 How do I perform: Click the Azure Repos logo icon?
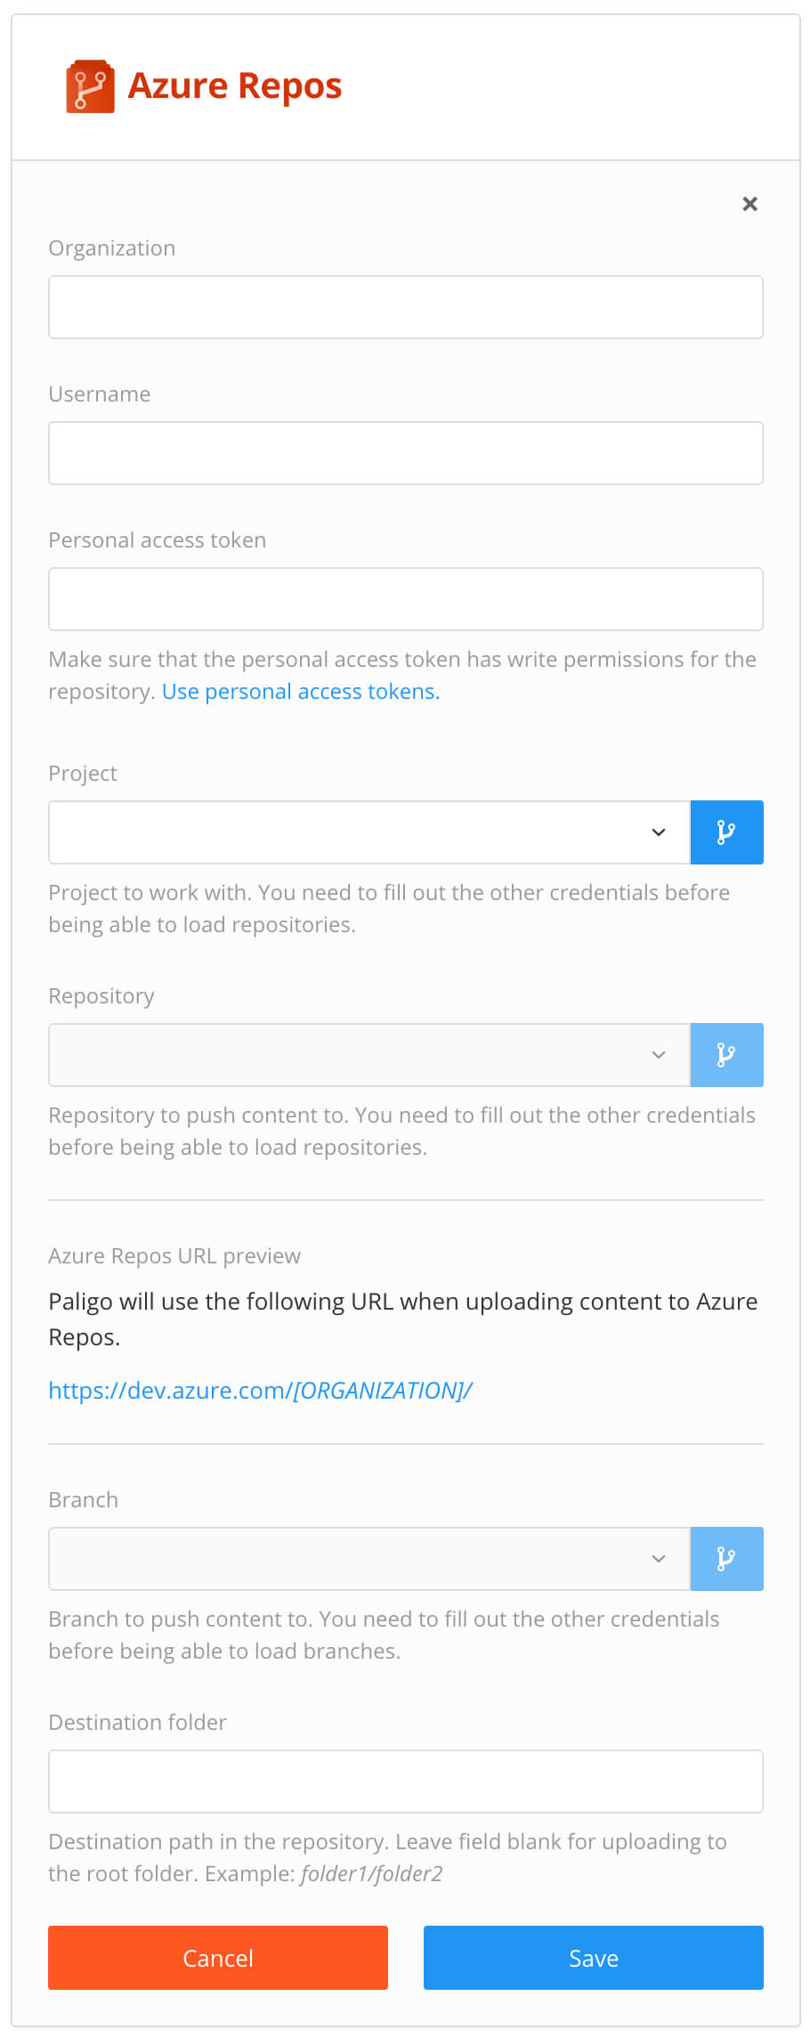pos(88,85)
